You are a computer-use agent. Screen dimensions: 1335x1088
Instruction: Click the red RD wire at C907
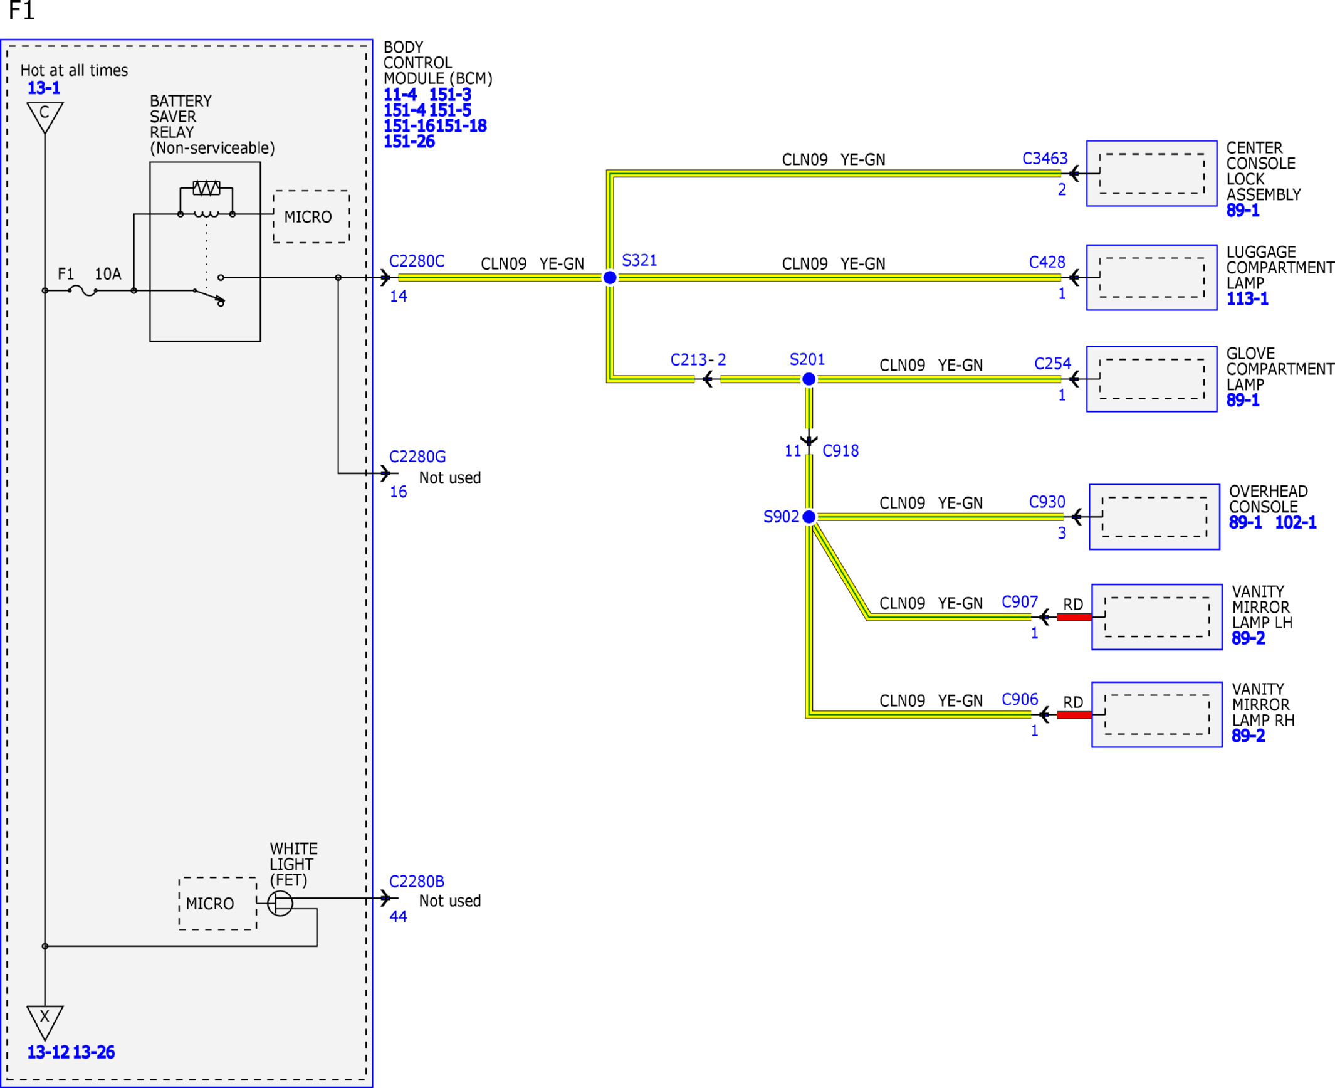coord(1074,617)
